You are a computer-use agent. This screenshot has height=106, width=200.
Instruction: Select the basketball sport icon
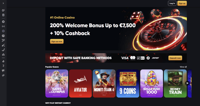point(3,36)
